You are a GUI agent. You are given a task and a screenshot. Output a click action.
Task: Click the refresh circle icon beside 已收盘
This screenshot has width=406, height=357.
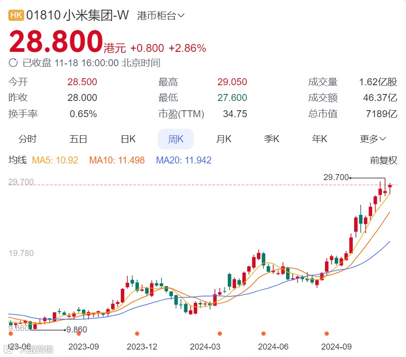coord(13,63)
